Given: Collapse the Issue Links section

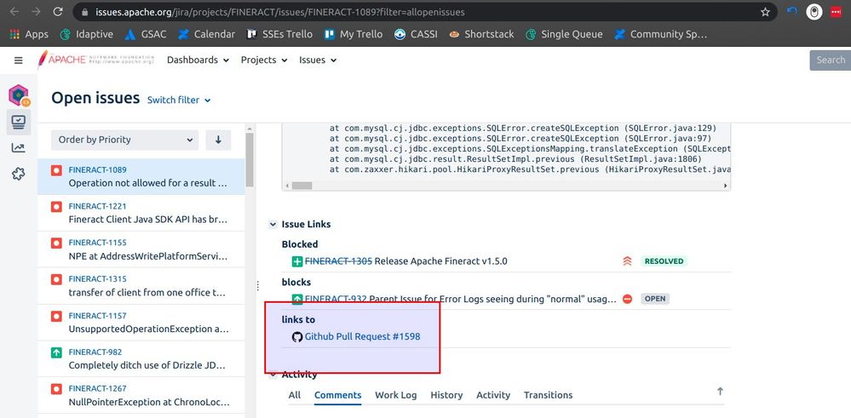Looking at the screenshot, I should (x=273, y=225).
